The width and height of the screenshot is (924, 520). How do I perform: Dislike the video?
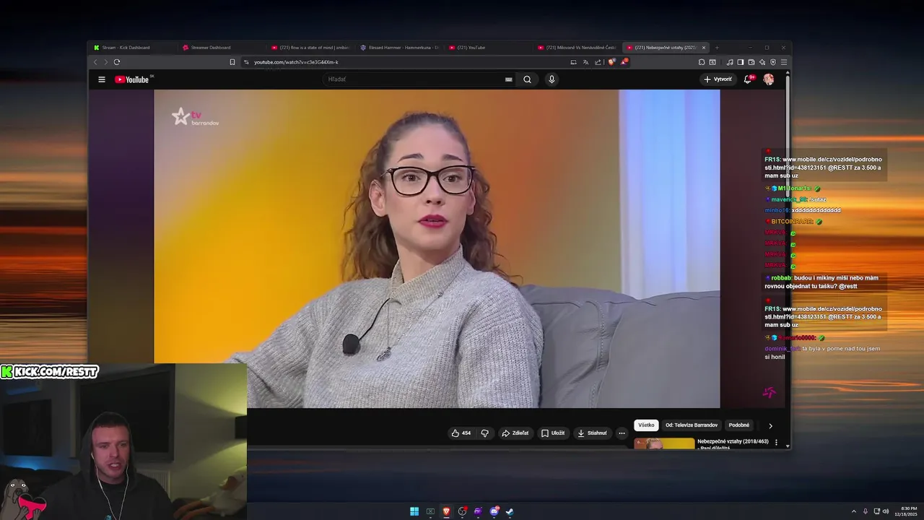[485, 433]
